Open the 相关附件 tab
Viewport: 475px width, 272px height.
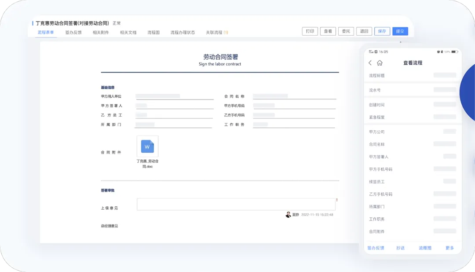101,33
